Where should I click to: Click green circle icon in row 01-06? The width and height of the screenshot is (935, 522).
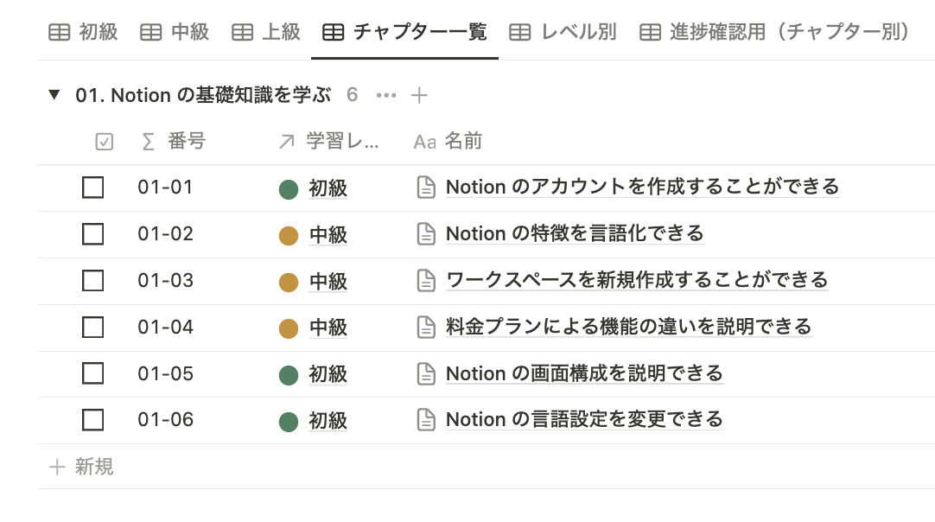(x=289, y=422)
